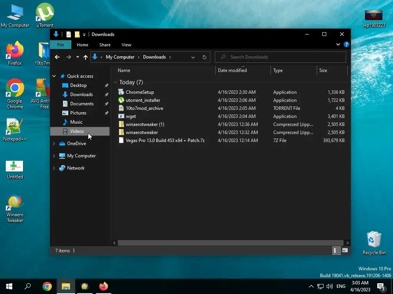
Task: Click Firefox icon in the taskbar
Action: [x=103, y=286]
